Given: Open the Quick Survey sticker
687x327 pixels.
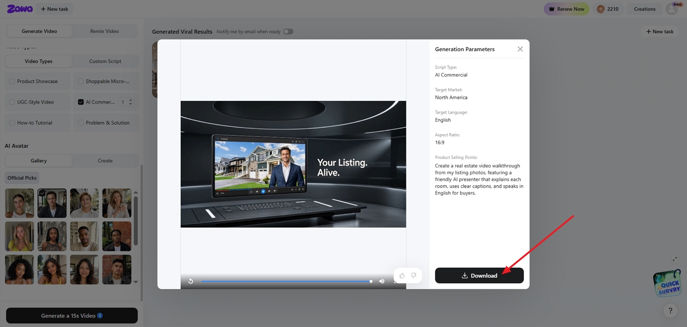Looking at the screenshot, I should pyautogui.click(x=667, y=284).
